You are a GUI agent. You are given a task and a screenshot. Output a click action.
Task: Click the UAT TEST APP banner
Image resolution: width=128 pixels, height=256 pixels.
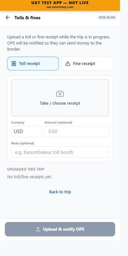click(x=60, y=5)
